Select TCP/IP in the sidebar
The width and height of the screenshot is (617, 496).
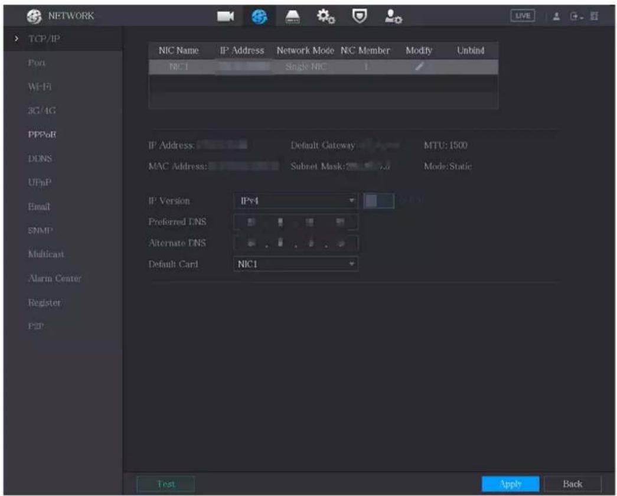pos(44,38)
